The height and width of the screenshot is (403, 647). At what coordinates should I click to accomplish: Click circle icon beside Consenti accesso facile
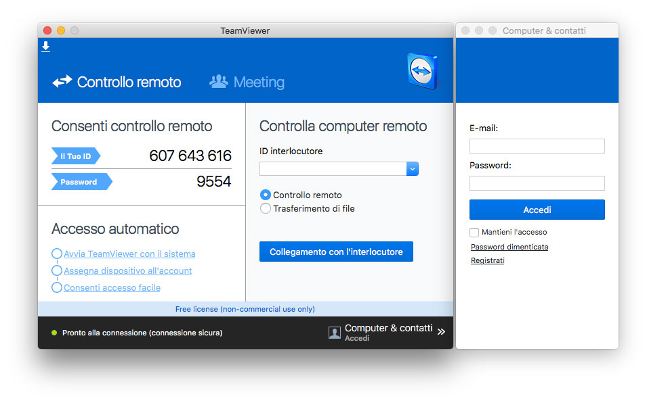[x=57, y=287]
